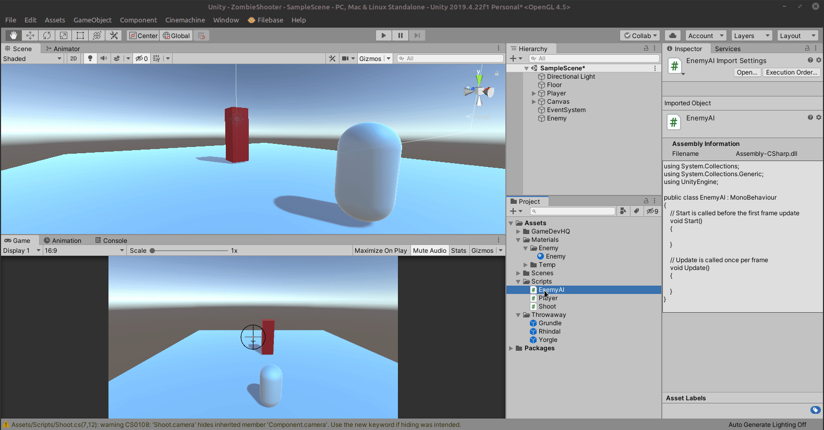Select the Hand tool in toolbar
Viewport: 824px width, 430px height.
tap(14, 35)
